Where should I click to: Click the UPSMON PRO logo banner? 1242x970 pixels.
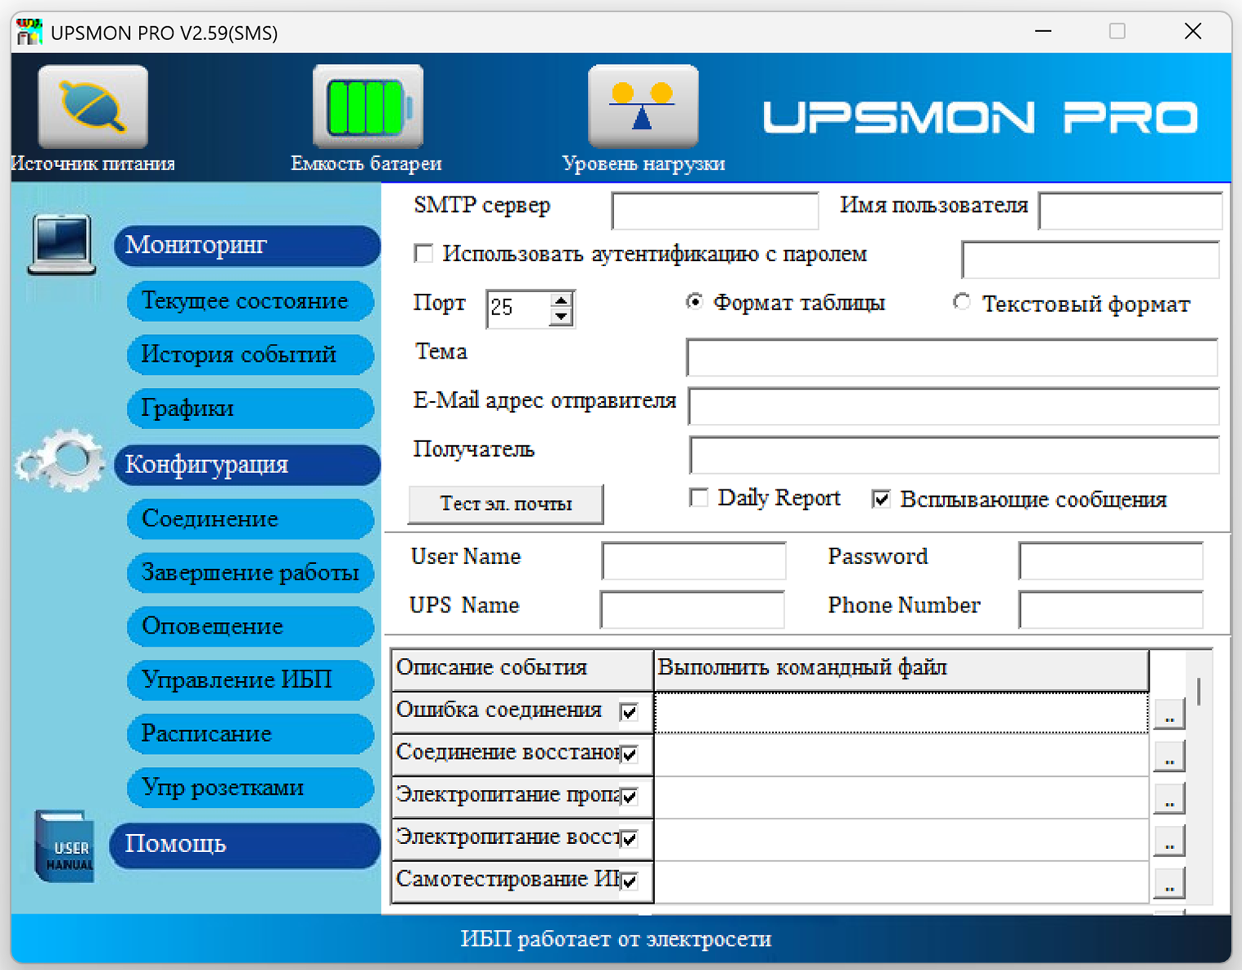point(980,117)
